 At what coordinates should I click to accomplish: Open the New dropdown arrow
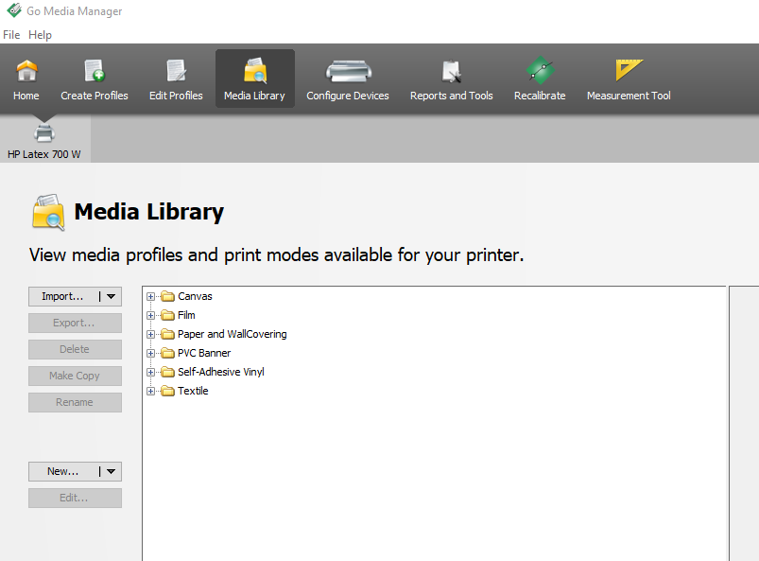[x=111, y=471]
